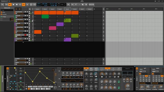This screenshot has height=92, width=164.
Task: Open the Right input dropdown in Delay-2
Action: coord(155,72)
